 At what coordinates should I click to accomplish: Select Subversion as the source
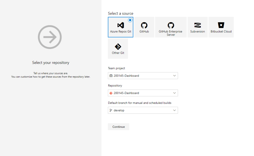pos(197,27)
